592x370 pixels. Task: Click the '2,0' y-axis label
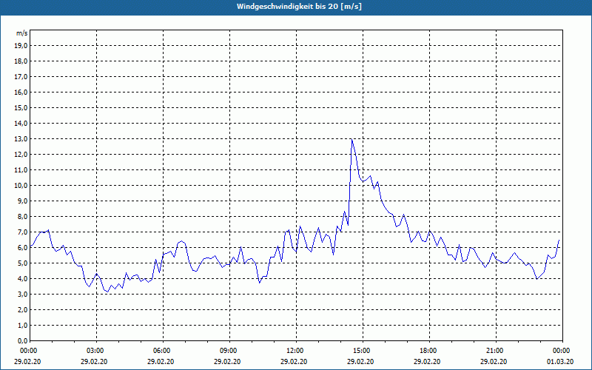coord(23,309)
